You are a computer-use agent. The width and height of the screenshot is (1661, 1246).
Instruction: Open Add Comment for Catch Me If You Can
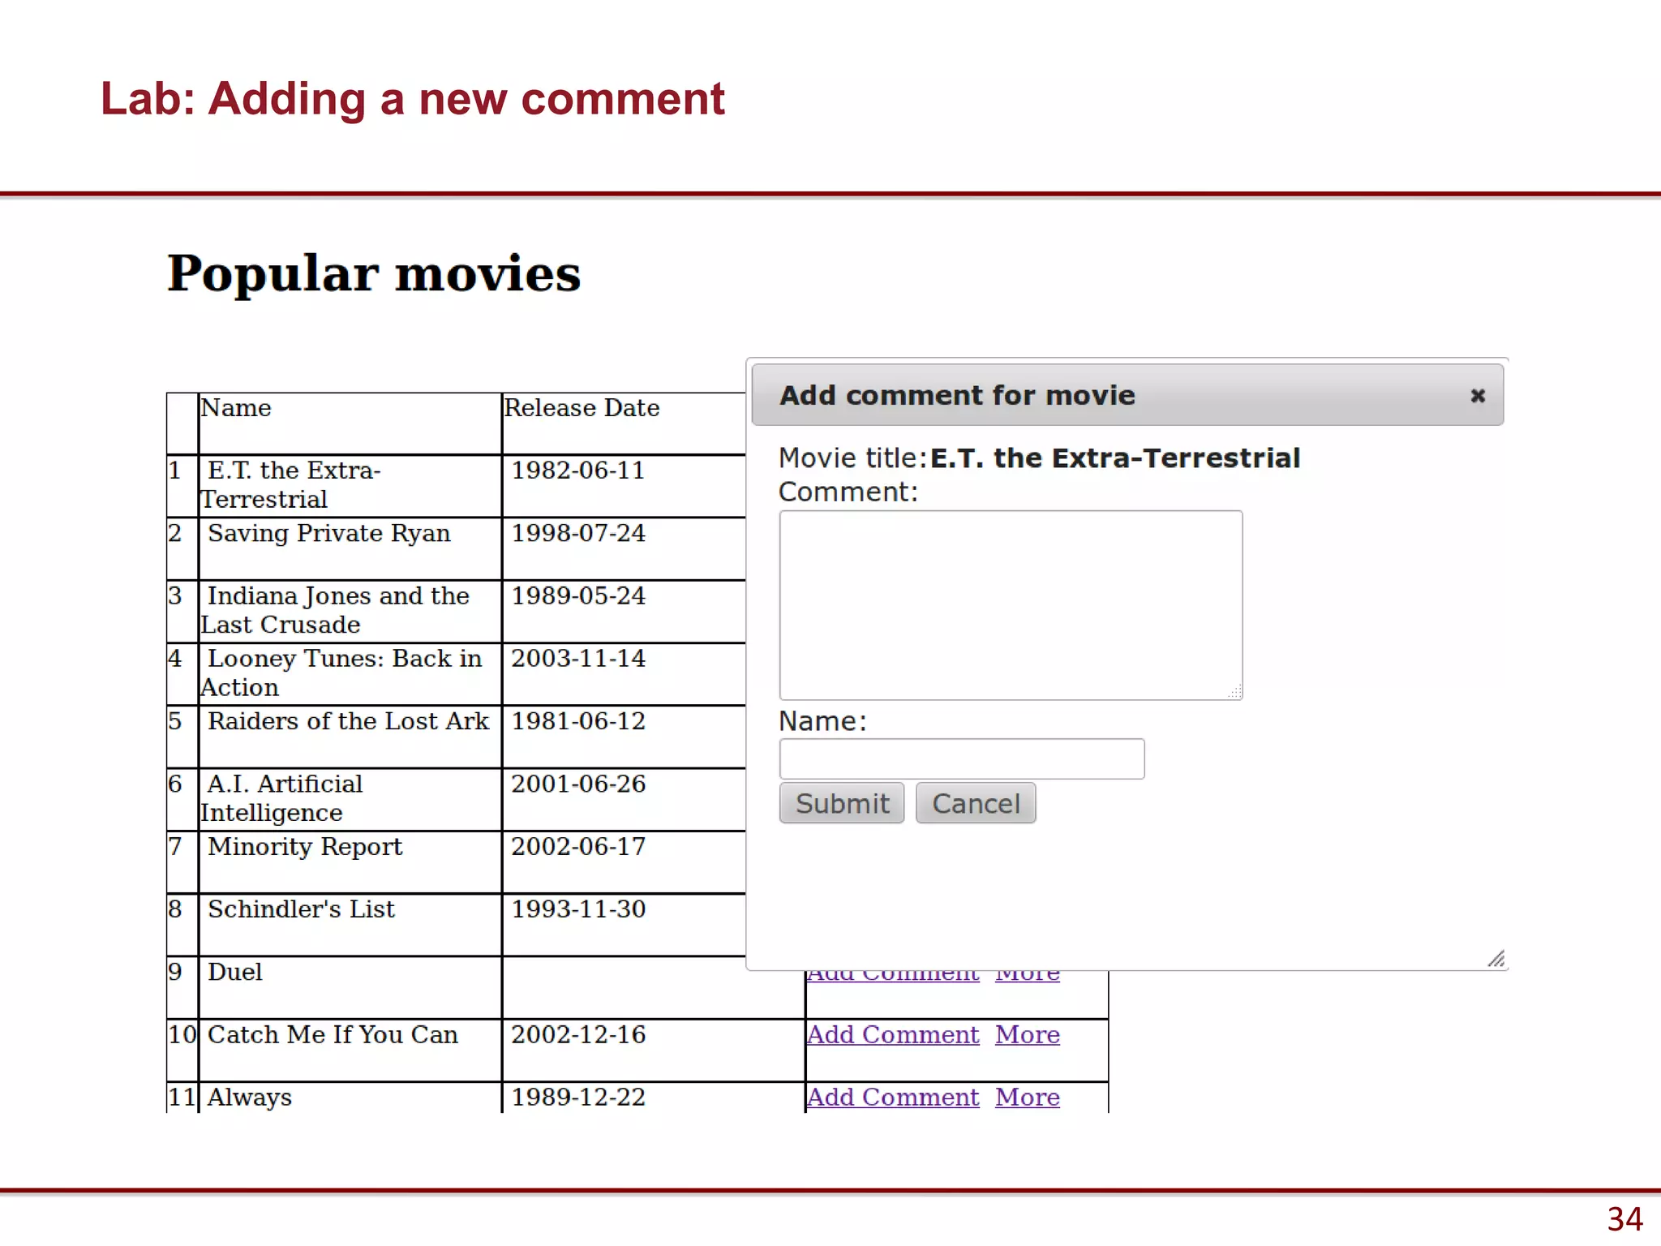click(x=892, y=1035)
